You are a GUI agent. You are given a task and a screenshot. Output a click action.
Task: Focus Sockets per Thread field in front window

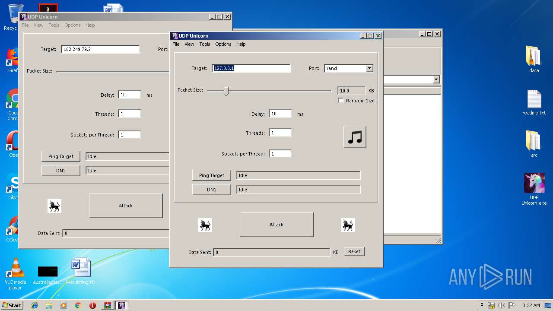[x=280, y=154]
